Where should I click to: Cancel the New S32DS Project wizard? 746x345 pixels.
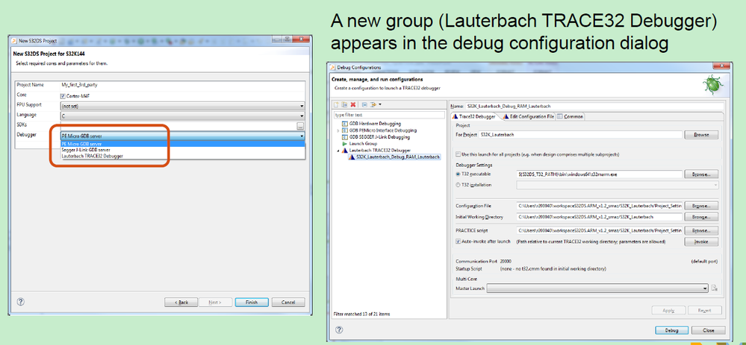click(288, 303)
